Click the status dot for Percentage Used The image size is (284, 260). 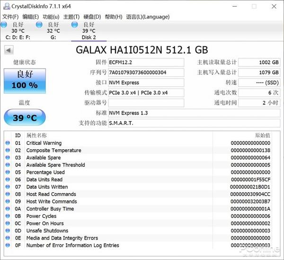tap(8, 172)
